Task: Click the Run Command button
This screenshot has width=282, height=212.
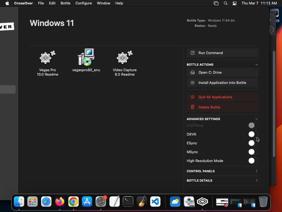Action: click(223, 53)
